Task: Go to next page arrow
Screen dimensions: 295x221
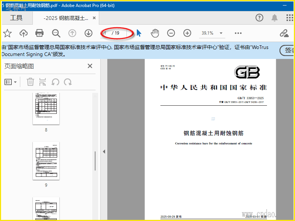Action: point(88,33)
